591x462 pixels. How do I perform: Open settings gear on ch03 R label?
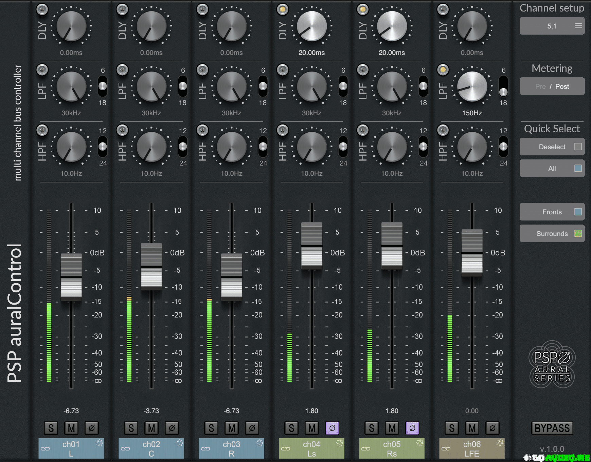coord(259,443)
